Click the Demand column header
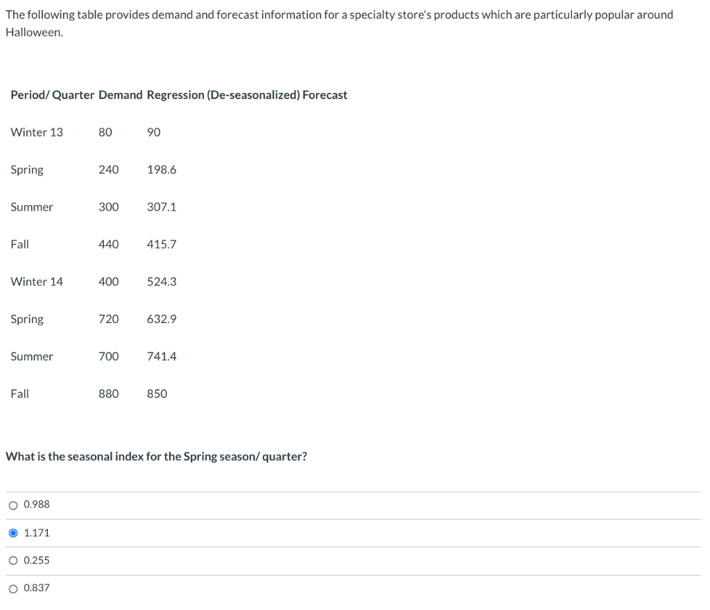Screen dimensions: 710x610 coord(119,95)
